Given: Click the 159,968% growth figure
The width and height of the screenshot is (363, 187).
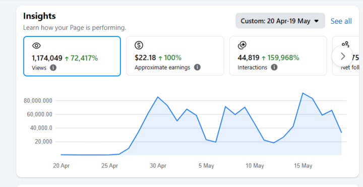Looking at the screenshot, I should pyautogui.click(x=283, y=57).
